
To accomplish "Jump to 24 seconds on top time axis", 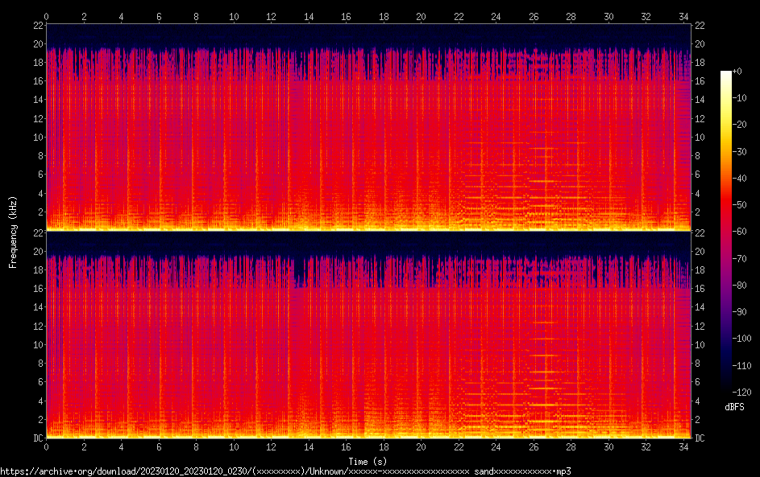I will (496, 16).
